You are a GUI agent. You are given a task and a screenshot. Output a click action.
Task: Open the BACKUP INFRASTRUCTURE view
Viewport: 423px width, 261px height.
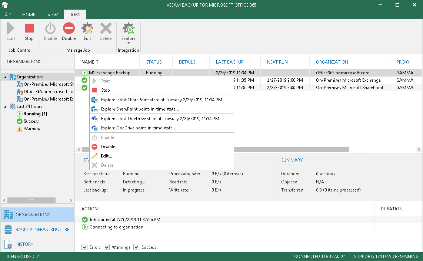37,230
